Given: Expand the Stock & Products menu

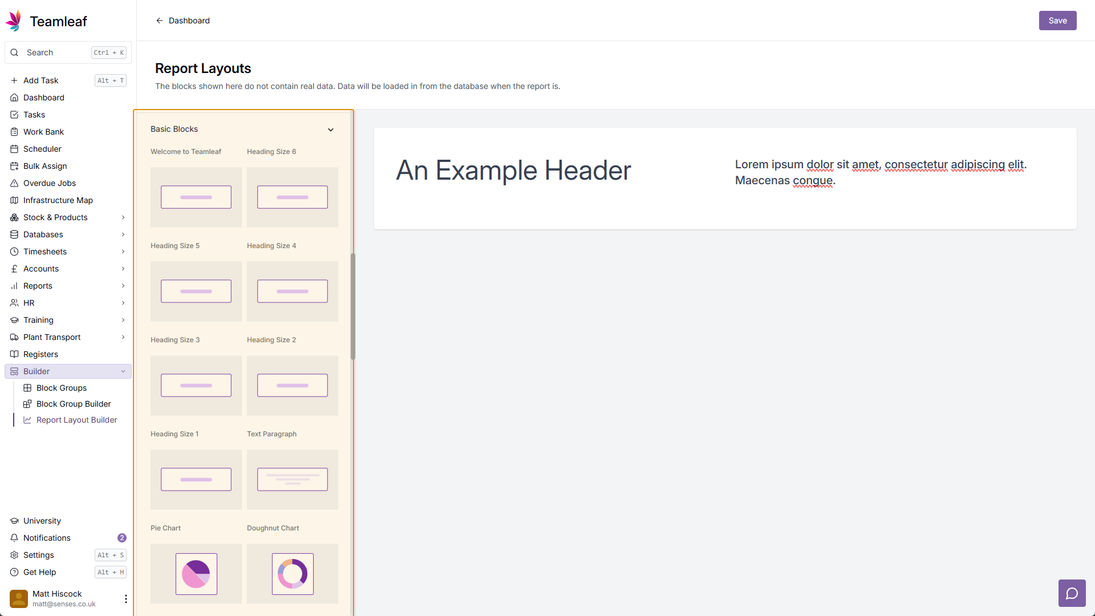Looking at the screenshot, I should [123, 217].
